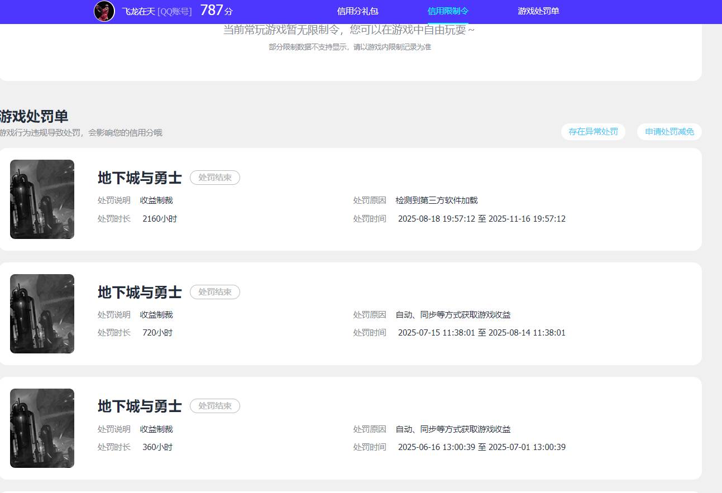Image resolution: width=722 pixels, height=493 pixels.
Task: Click the username 飞龙在天
Action: [x=138, y=11]
